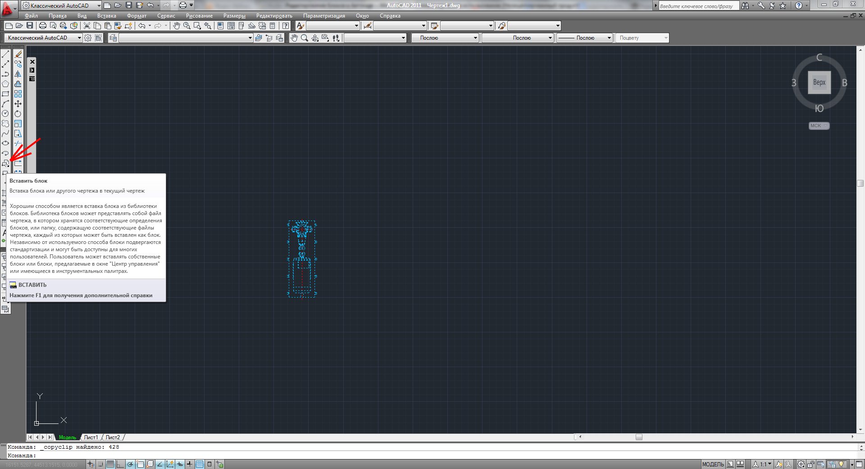Open the color control Послою dropdown
The image size is (865, 469).
(445, 38)
